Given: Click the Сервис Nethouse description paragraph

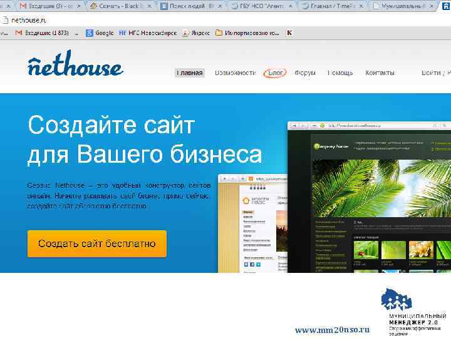Looking at the screenshot, I should click(118, 196).
